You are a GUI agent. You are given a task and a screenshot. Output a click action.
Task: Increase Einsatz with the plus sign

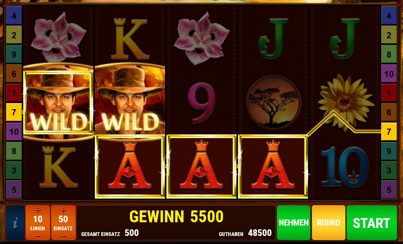[x=63, y=210]
